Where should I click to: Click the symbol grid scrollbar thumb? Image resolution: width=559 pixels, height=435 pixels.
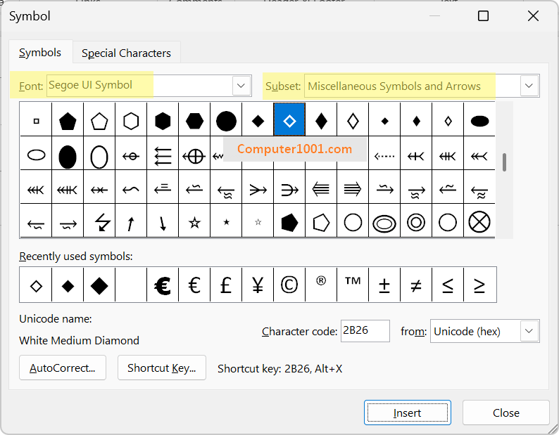tap(504, 162)
